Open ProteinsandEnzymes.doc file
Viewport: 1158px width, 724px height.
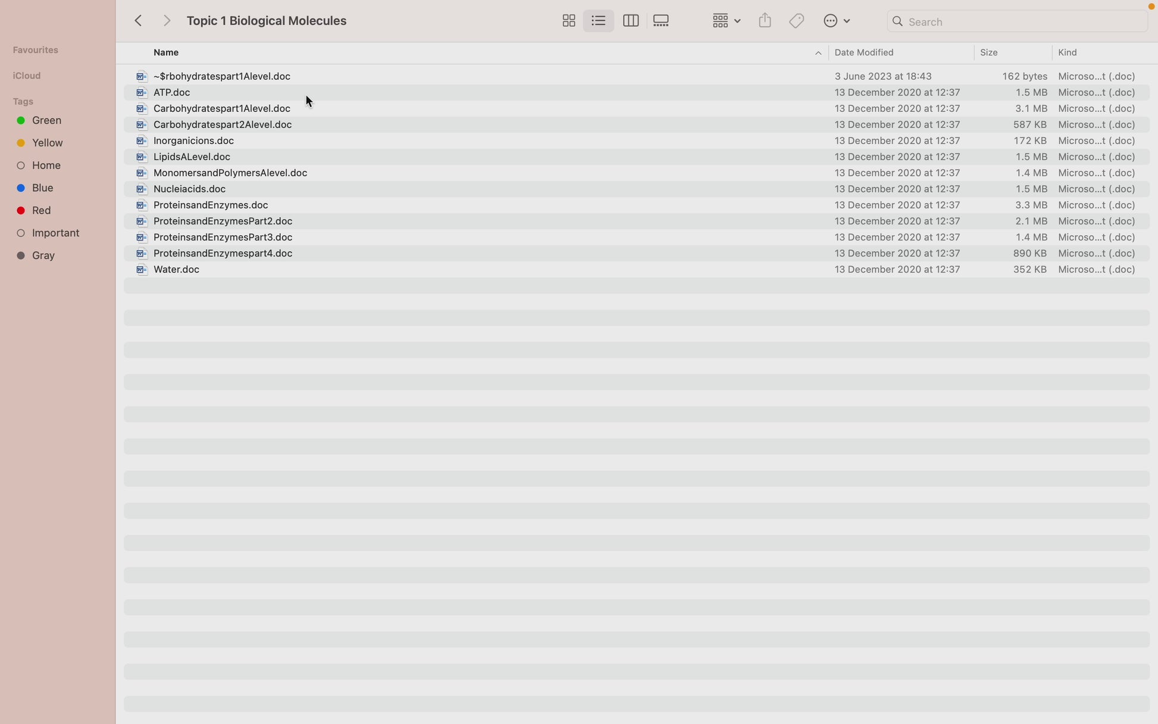pos(211,204)
